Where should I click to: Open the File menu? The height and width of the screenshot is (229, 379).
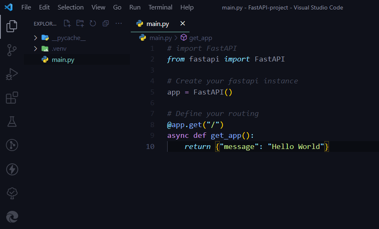click(x=26, y=7)
